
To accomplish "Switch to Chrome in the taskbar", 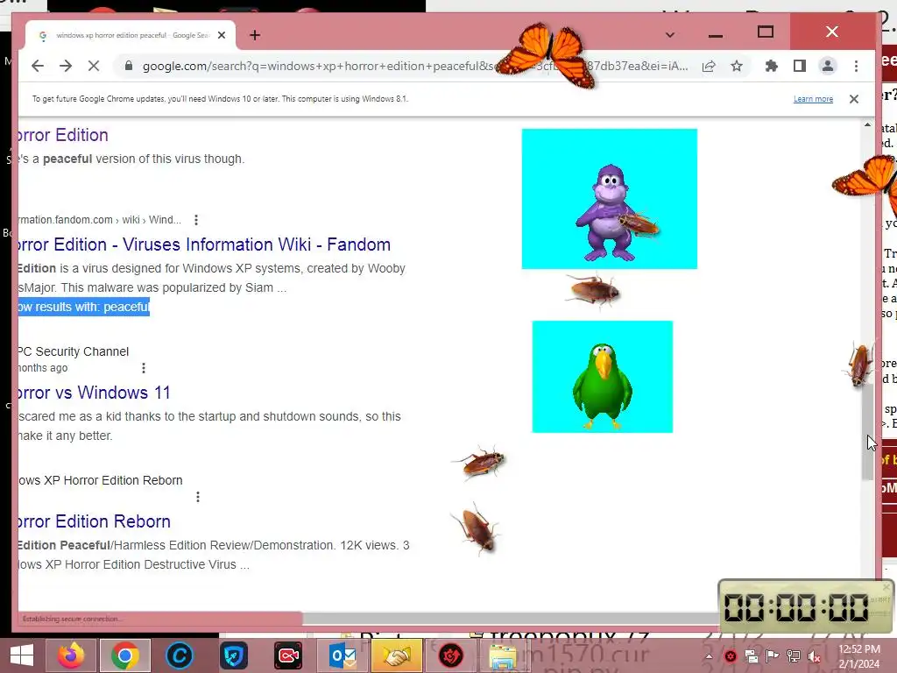I will coord(124,655).
